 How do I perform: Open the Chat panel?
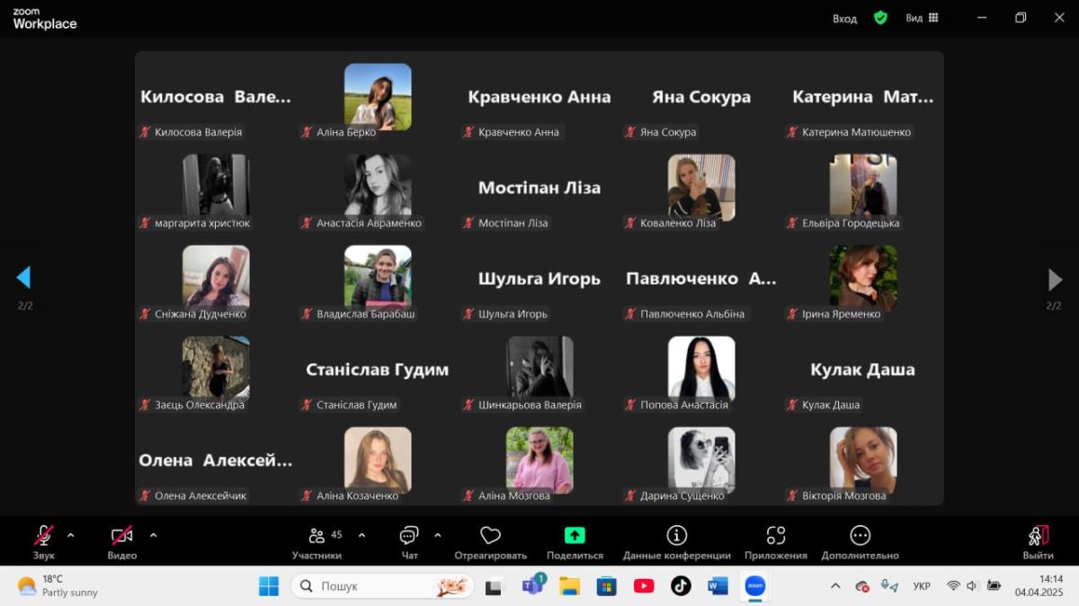pos(409,536)
